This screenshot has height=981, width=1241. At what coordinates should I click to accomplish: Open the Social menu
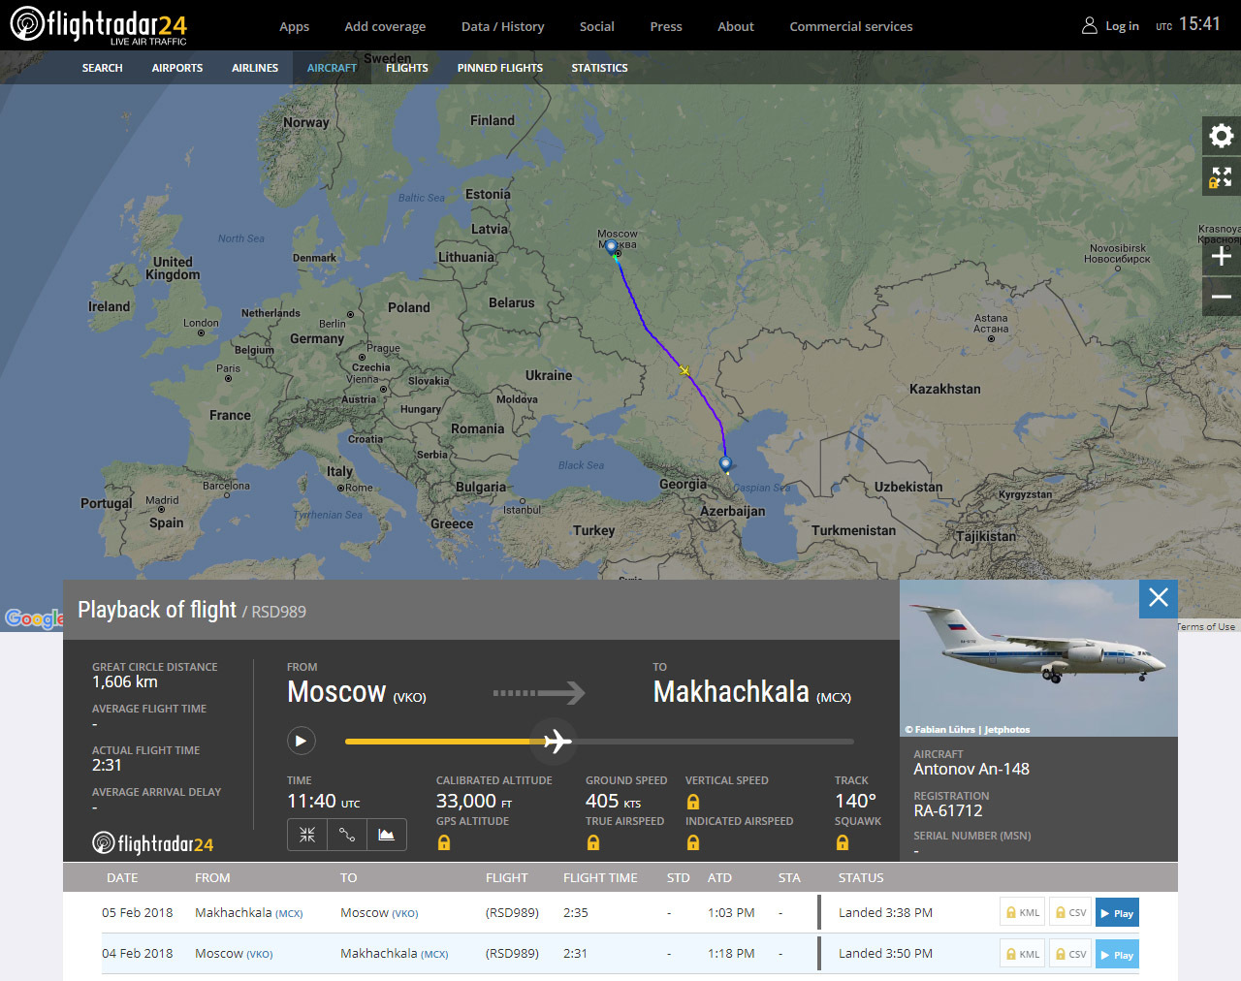click(x=596, y=26)
